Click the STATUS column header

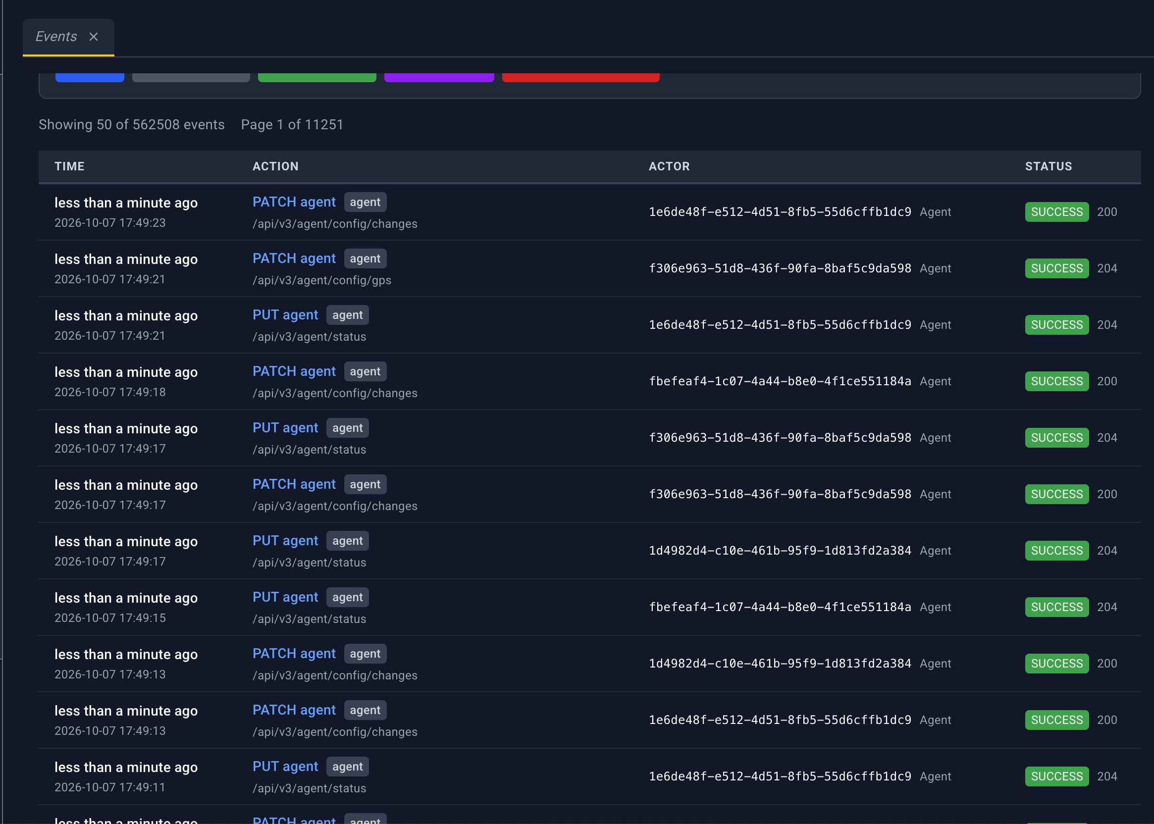click(1049, 166)
